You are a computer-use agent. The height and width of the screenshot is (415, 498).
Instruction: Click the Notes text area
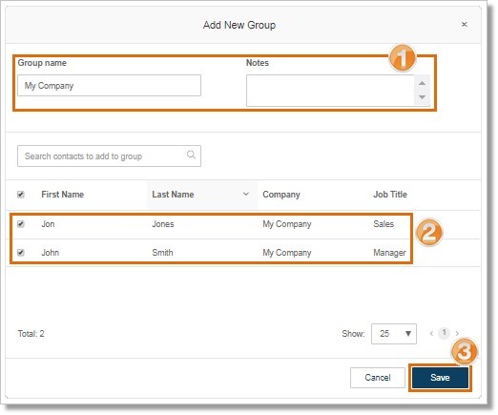(x=338, y=91)
